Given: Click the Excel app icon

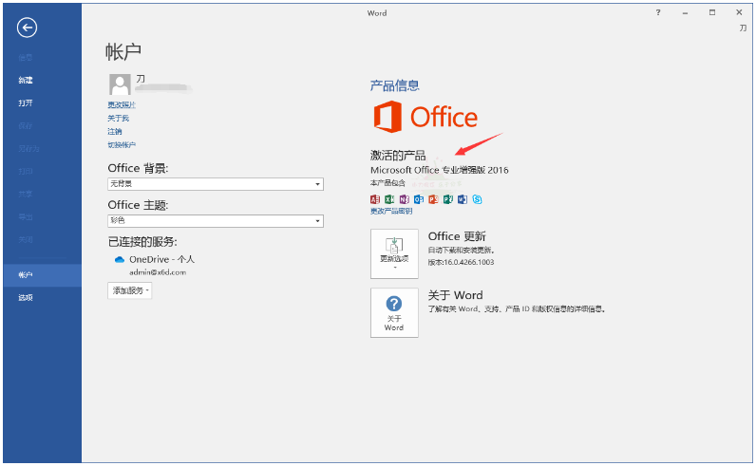Looking at the screenshot, I should pos(389,199).
